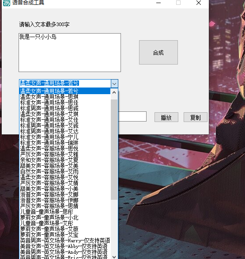
Task: Click the 复制 copy button
Action: click(196, 117)
